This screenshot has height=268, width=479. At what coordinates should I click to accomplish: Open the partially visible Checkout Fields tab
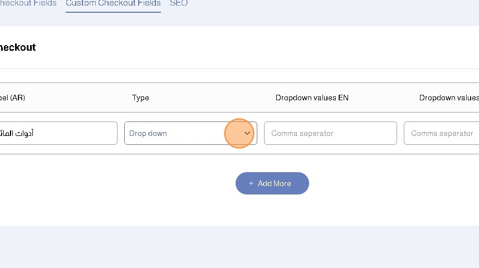28,3
